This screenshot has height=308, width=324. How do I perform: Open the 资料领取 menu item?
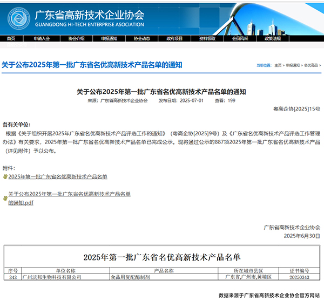point(207,38)
